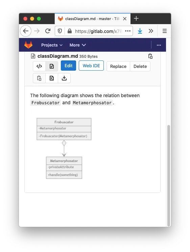190x252 pixels.
Task: Expand Projects dropdown in navbar
Action: click(x=52, y=45)
